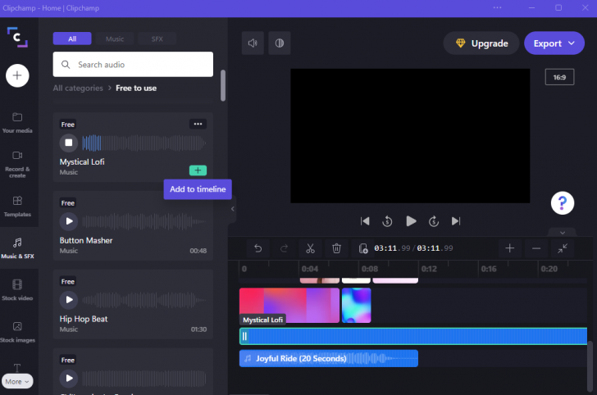Image resolution: width=597 pixels, height=395 pixels.
Task: Open the color adjust contrast tool
Action: (x=280, y=43)
